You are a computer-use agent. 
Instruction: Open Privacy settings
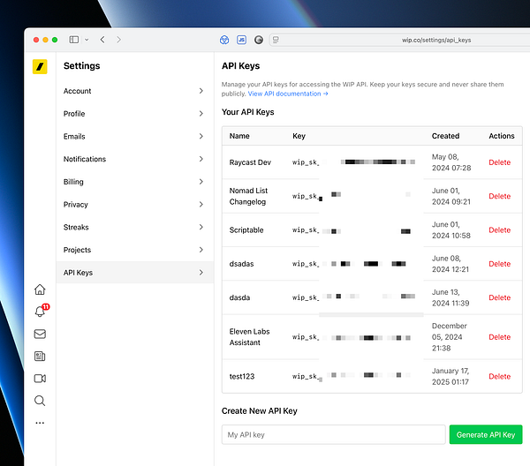pos(135,204)
